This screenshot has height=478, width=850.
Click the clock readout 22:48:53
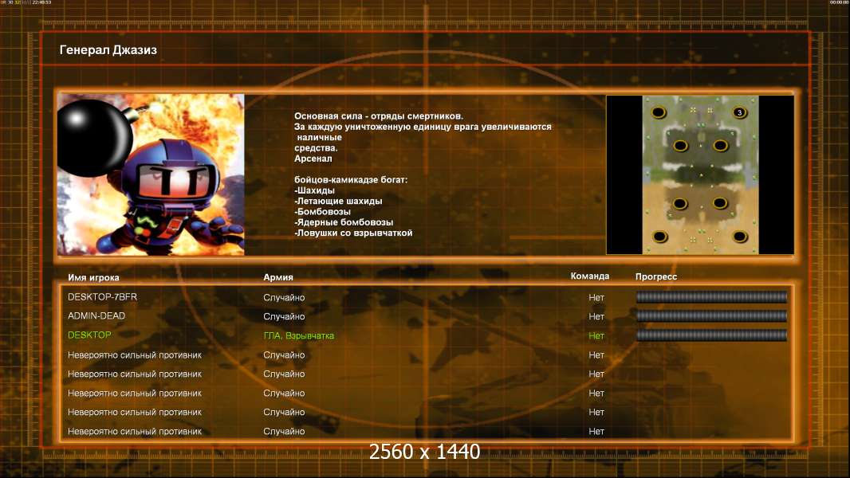(41, 2)
